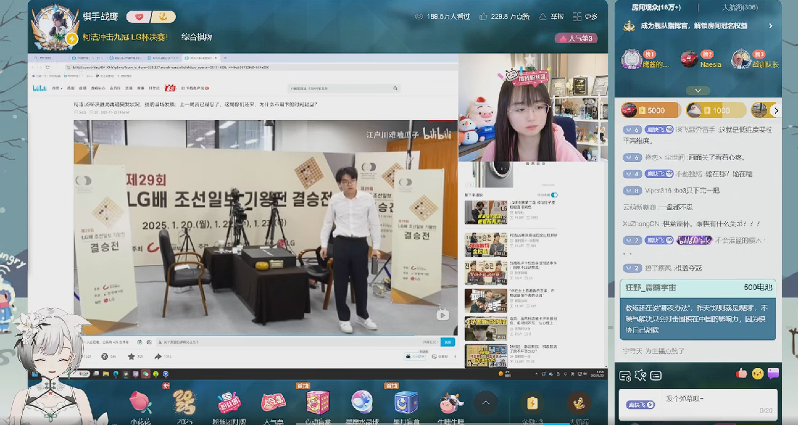Viewport: 798px width, 425px height.
Task: Select the 星愿水晶球 gift
Action: 362,407
